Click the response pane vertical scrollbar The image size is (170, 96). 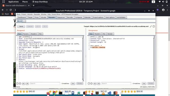(x=154, y=59)
